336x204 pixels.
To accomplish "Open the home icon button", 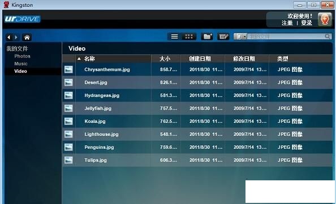I will [x=27, y=37].
